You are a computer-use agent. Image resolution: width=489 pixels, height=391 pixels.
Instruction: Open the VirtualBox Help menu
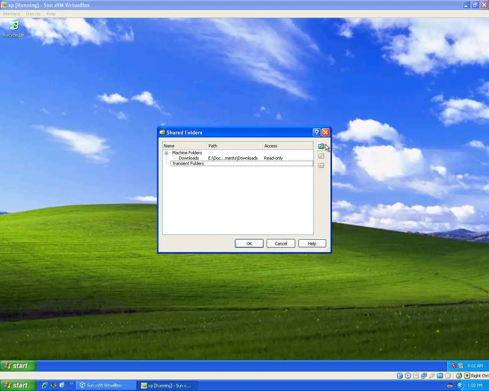pos(51,14)
